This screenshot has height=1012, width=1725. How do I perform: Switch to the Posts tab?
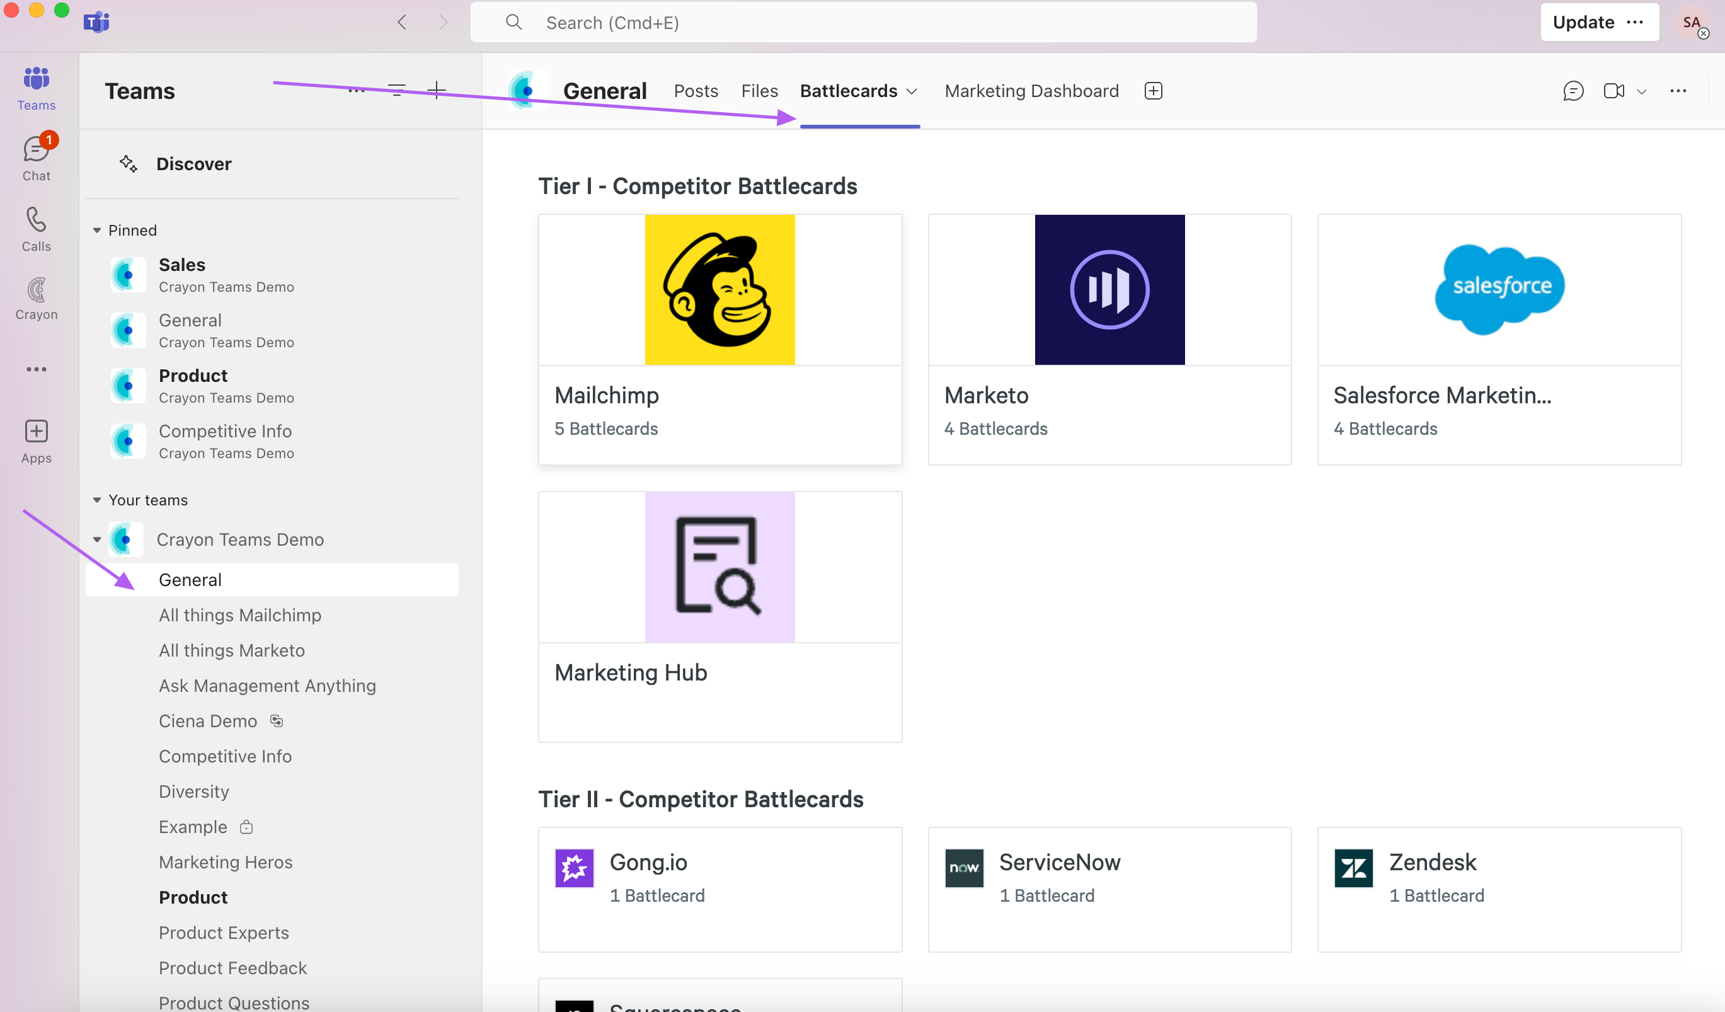coord(696,91)
